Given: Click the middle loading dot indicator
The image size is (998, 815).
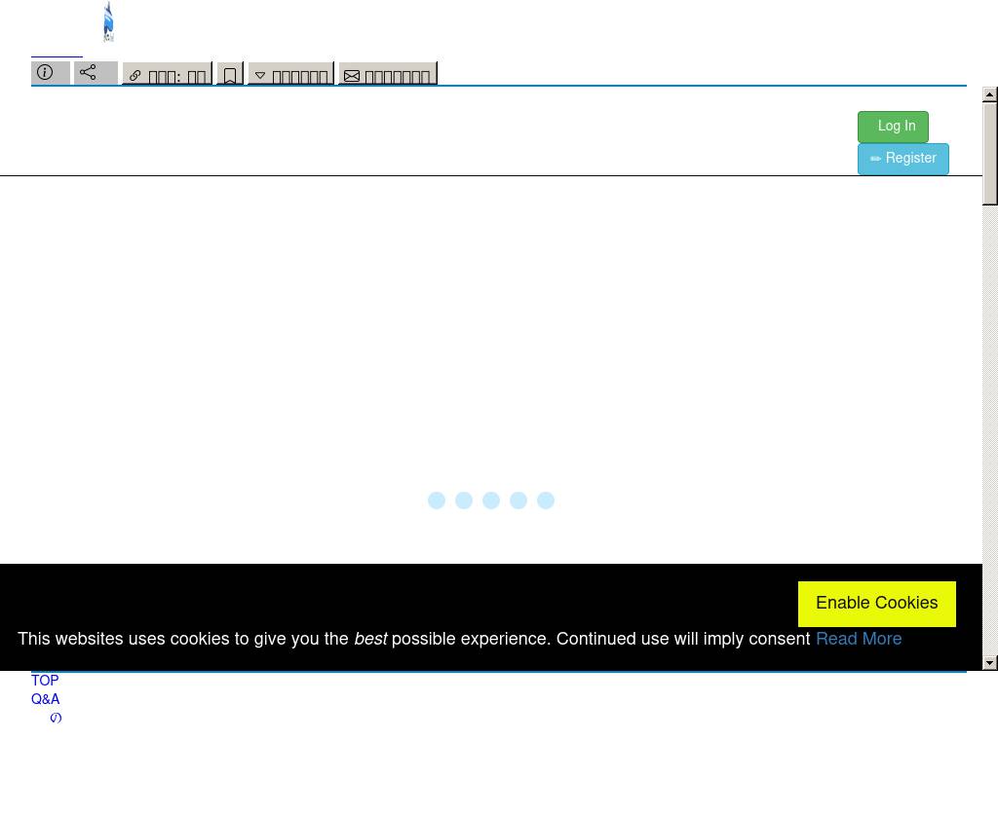Looking at the screenshot, I should (x=491, y=500).
